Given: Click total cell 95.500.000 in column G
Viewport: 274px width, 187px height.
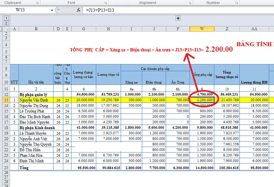Looking at the screenshot, I should (x=84, y=168).
